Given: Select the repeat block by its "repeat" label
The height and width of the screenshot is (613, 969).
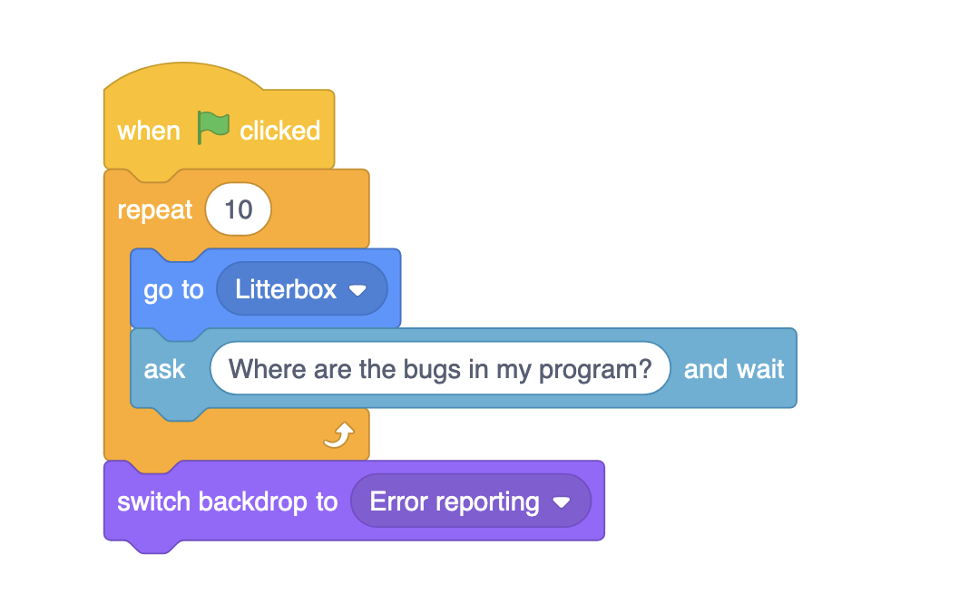Looking at the screenshot, I should coord(155,210).
